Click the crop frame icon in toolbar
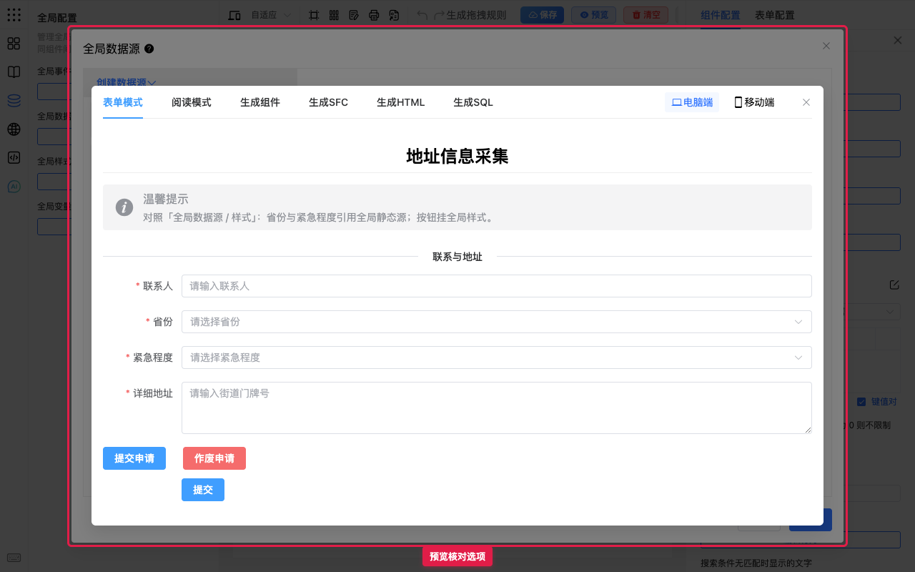Viewport: 915px width, 572px height. pos(314,15)
